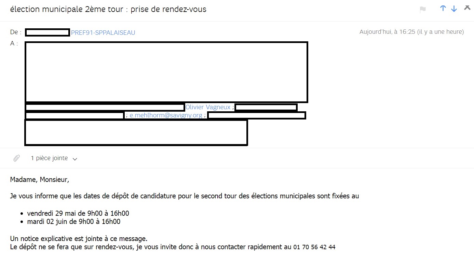This screenshot has height=254, width=474.
Task: Click the "mardi 02 juin" bullet line
Action: pos(73,222)
